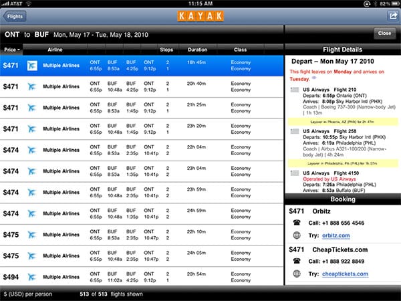Select the $471 flight lasting 21h 25m
The image size is (401, 301).
[142, 108]
